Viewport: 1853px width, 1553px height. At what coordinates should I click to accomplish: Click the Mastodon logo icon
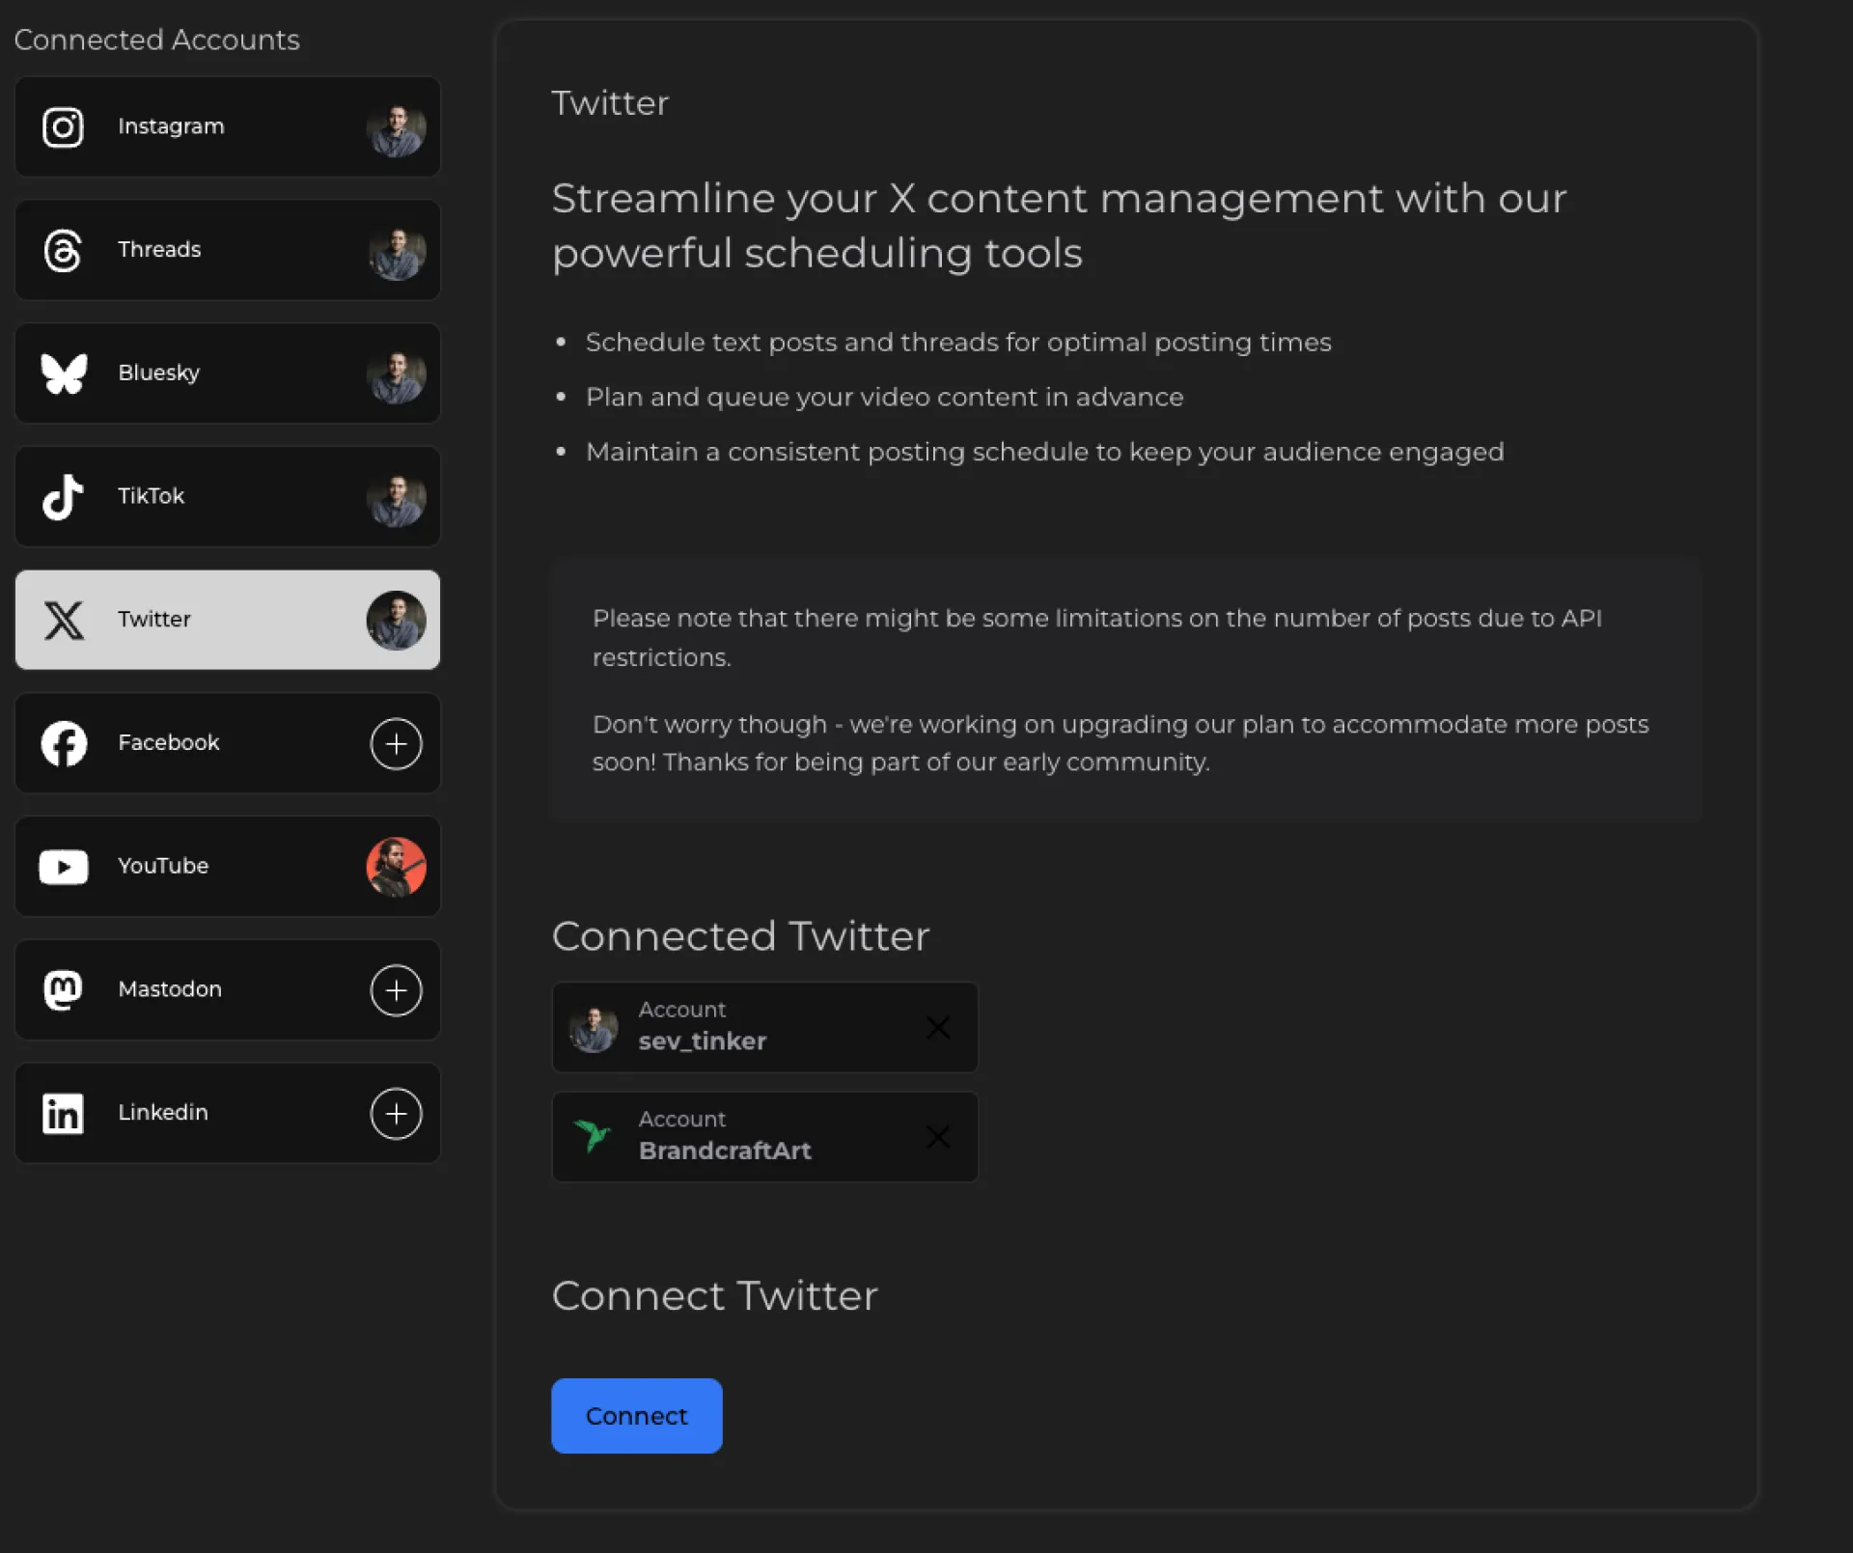tap(63, 990)
